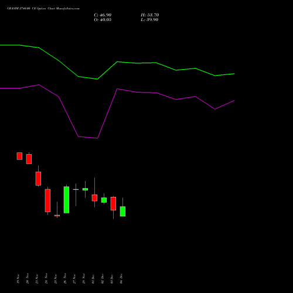The height and width of the screenshot is (293, 293).
Task: Select the 04 Dec date label
Action: point(121,278)
